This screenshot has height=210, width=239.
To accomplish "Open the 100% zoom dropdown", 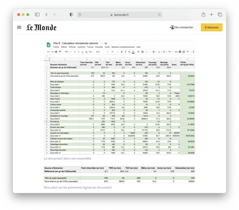I will pyautogui.click(x=68, y=52).
